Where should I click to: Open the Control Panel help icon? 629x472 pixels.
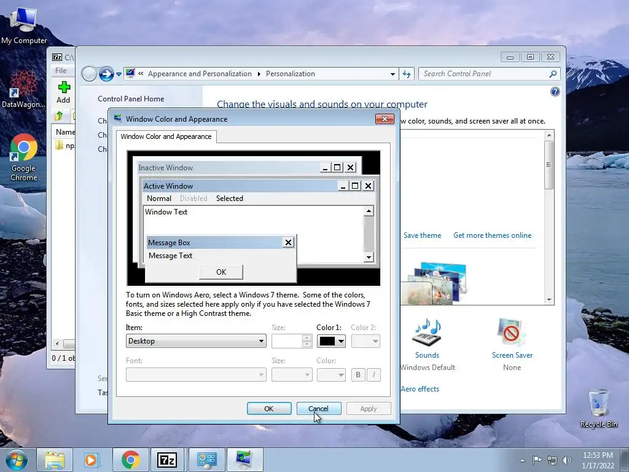(x=555, y=92)
